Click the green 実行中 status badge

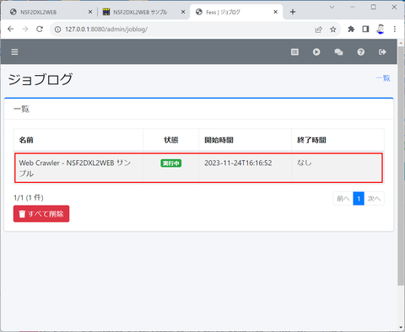point(171,163)
